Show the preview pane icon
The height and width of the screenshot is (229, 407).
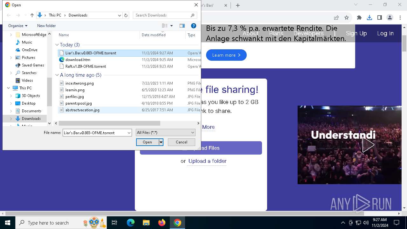click(x=182, y=26)
